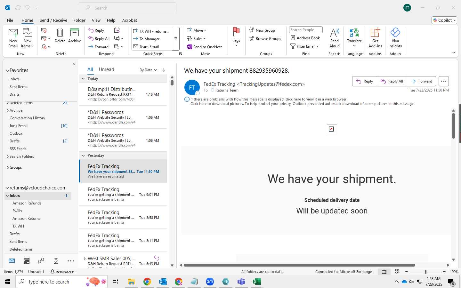The width and height of the screenshot is (461, 288).
Task: Open the Help tab
Action: coord(111,20)
